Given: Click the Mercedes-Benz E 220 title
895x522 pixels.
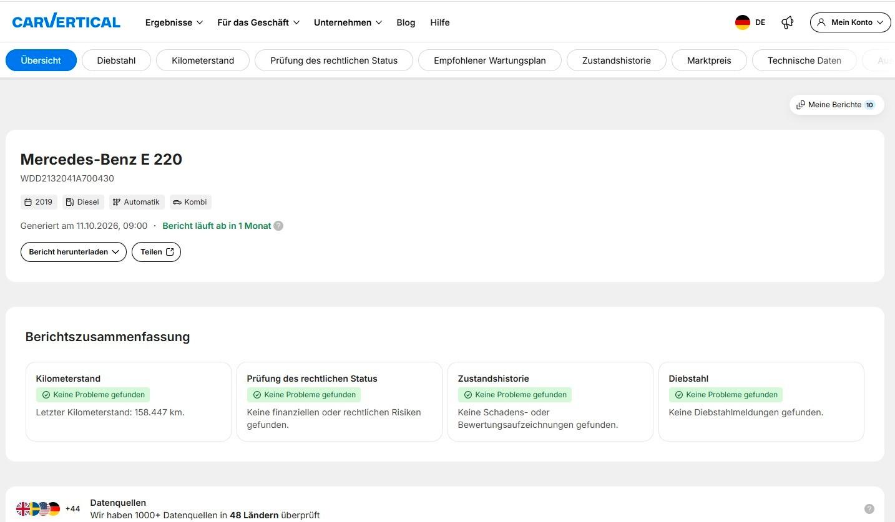Looking at the screenshot, I should 101,159.
